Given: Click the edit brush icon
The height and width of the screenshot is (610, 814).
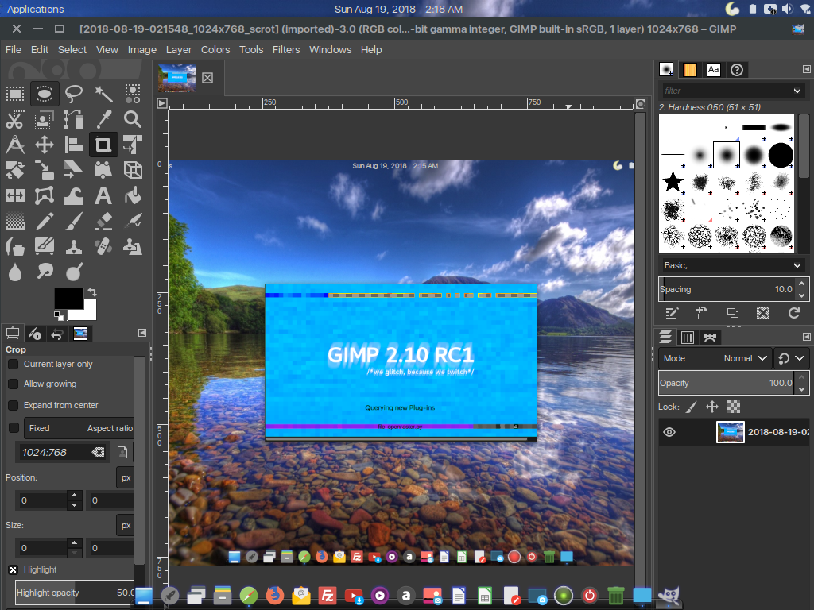Looking at the screenshot, I should tap(672, 313).
